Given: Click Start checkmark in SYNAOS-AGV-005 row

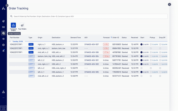Looking at the screenshot, I should click(x=142, y=72).
